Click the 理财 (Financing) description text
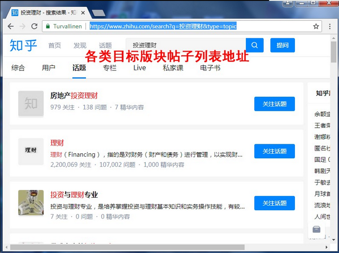The height and width of the screenshot is (253, 339). (x=146, y=154)
